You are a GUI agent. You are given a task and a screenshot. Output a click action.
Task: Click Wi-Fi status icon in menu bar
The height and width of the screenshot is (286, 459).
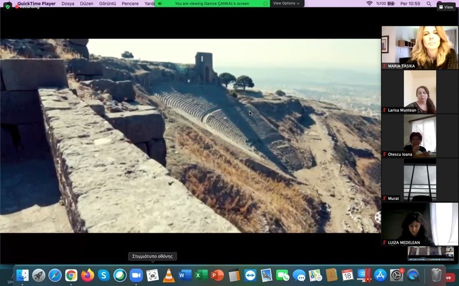pos(369,4)
